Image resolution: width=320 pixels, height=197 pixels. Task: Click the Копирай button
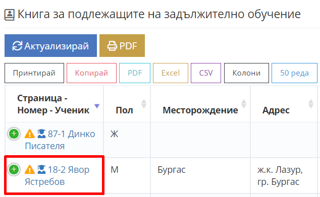click(x=91, y=73)
